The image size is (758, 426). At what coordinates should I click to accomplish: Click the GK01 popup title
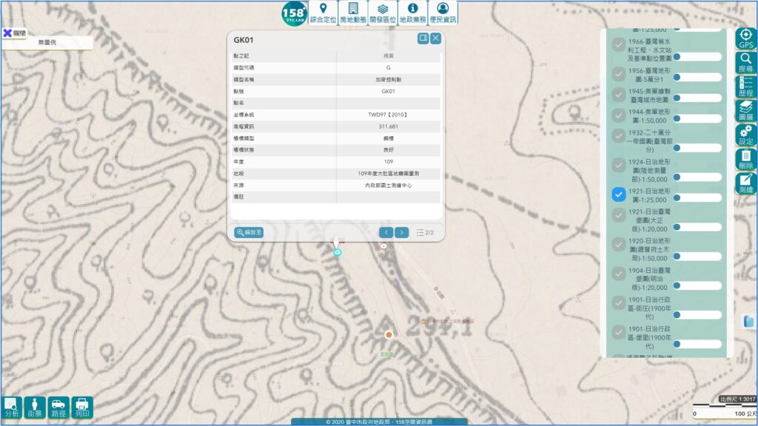click(x=243, y=40)
